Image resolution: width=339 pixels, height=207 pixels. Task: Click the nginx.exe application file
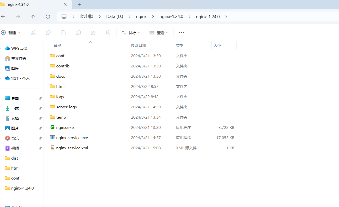65,127
